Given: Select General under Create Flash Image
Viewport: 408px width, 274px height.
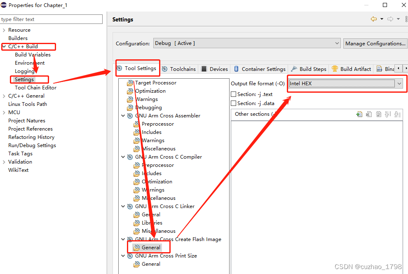Looking at the screenshot, I should tap(151, 248).
